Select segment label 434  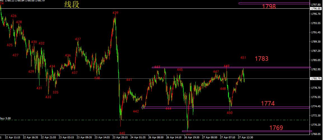point(52,66)
